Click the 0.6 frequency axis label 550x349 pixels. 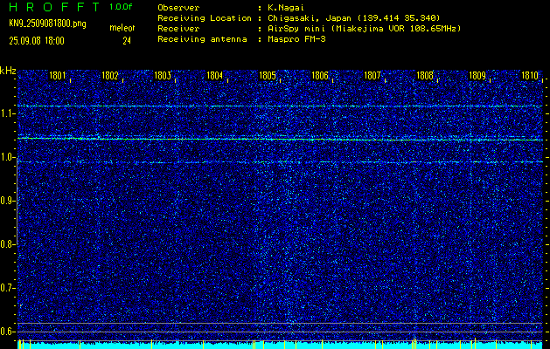tap(7, 332)
